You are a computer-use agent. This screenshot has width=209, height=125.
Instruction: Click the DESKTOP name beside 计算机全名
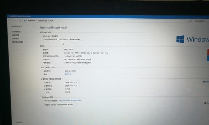click(72, 86)
